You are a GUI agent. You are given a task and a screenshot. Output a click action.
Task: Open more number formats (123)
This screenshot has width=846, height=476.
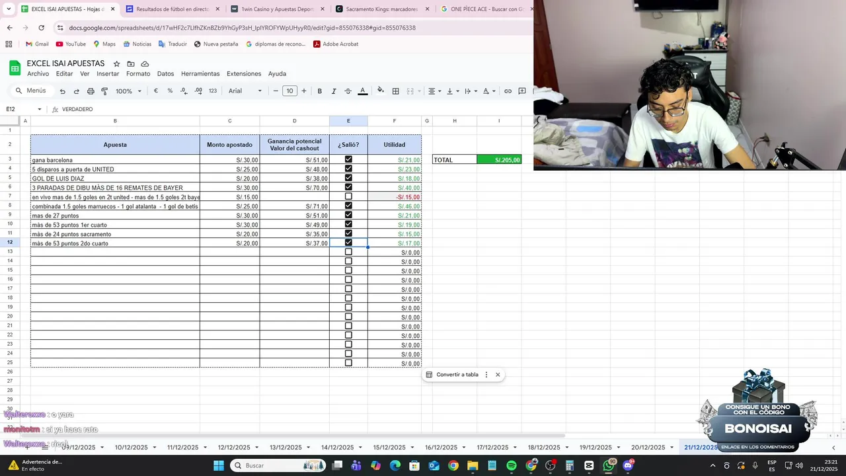pos(212,91)
